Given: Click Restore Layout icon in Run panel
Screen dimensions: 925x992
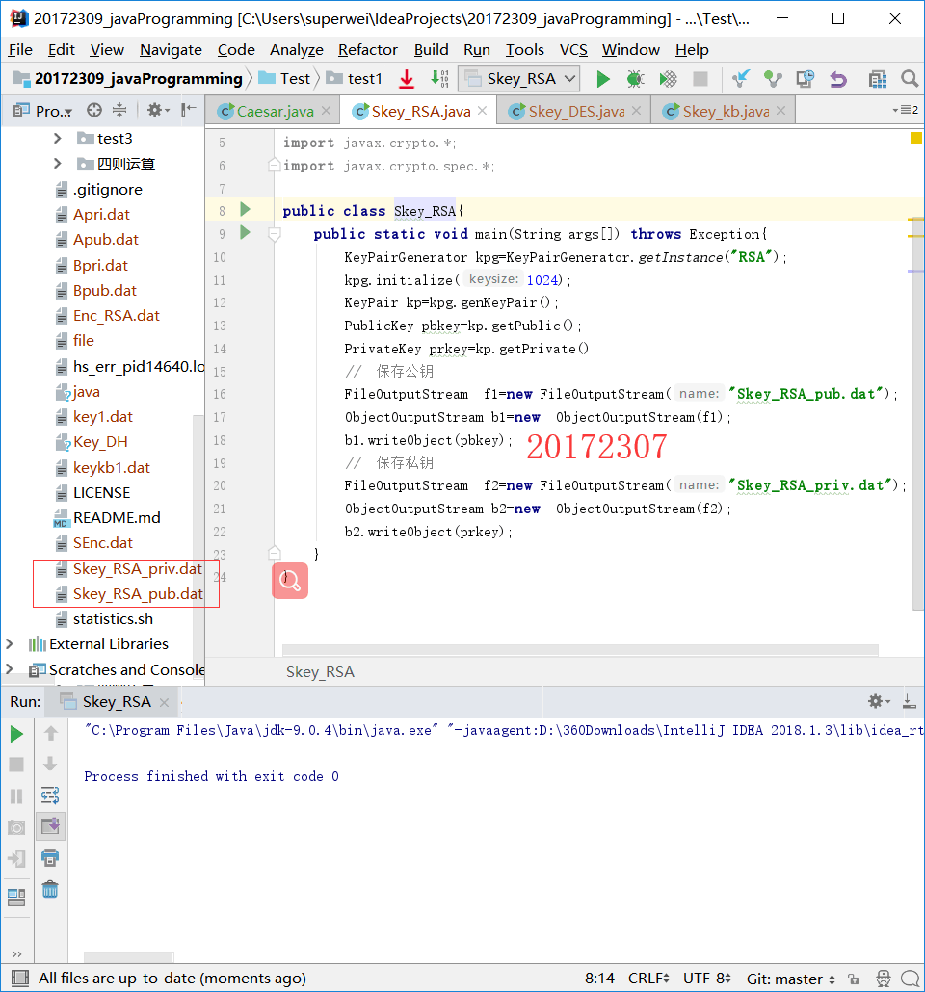Looking at the screenshot, I should [17, 897].
